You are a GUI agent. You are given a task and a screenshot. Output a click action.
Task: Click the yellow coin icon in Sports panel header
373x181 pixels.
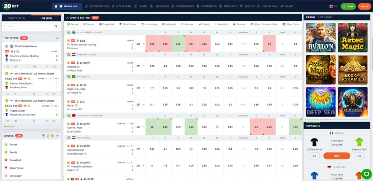point(52,136)
